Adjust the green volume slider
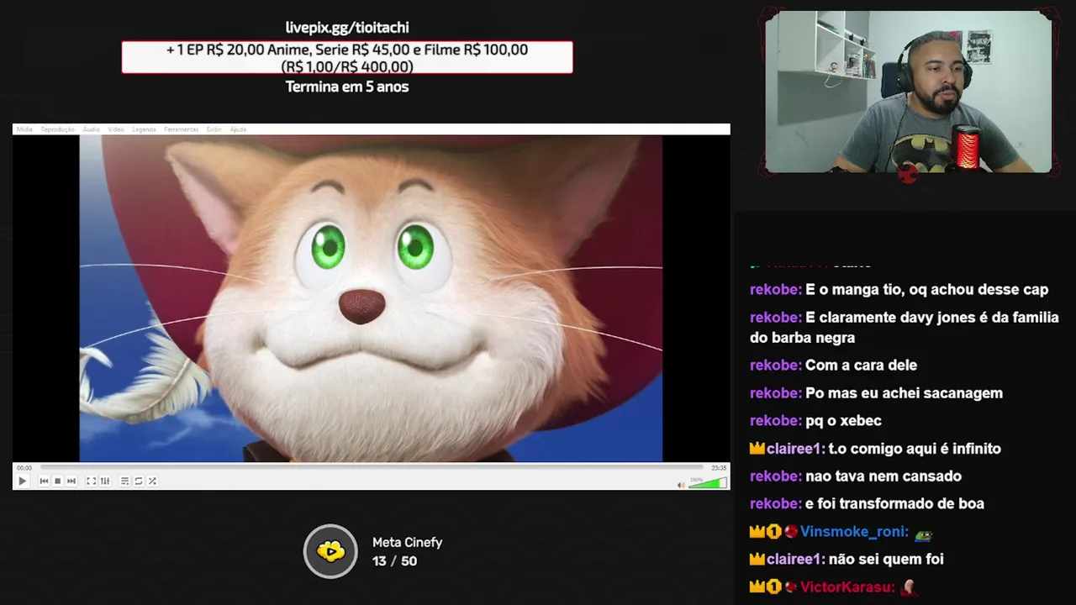 point(707,482)
